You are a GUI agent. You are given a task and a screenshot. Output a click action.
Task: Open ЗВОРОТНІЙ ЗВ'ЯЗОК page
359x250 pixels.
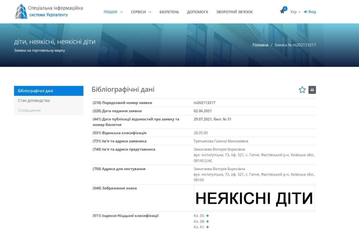(x=234, y=12)
